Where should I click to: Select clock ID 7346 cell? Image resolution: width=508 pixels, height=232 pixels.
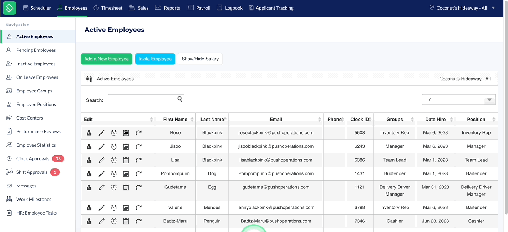tap(360, 221)
